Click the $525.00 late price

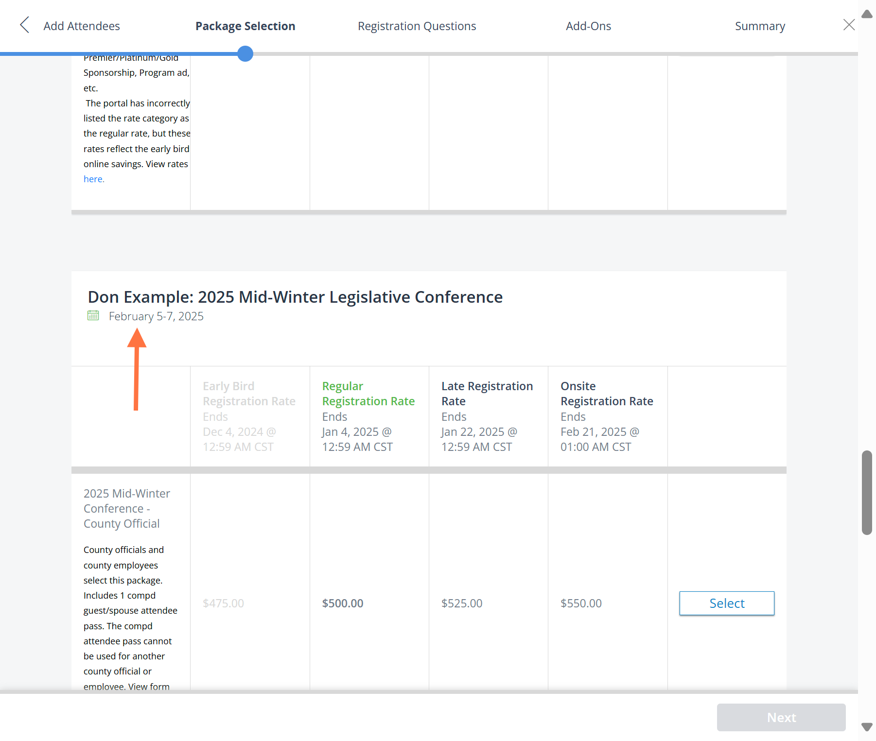462,603
